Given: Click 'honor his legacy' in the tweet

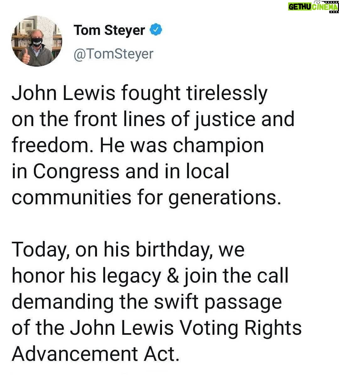Looking at the screenshot, I should tap(86, 276).
